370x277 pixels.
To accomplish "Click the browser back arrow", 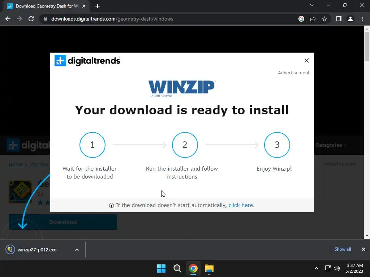I will point(8,19).
